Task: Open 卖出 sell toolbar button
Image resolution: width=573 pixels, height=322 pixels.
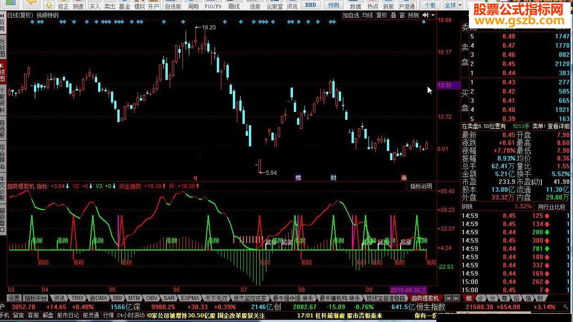Action: point(110,6)
